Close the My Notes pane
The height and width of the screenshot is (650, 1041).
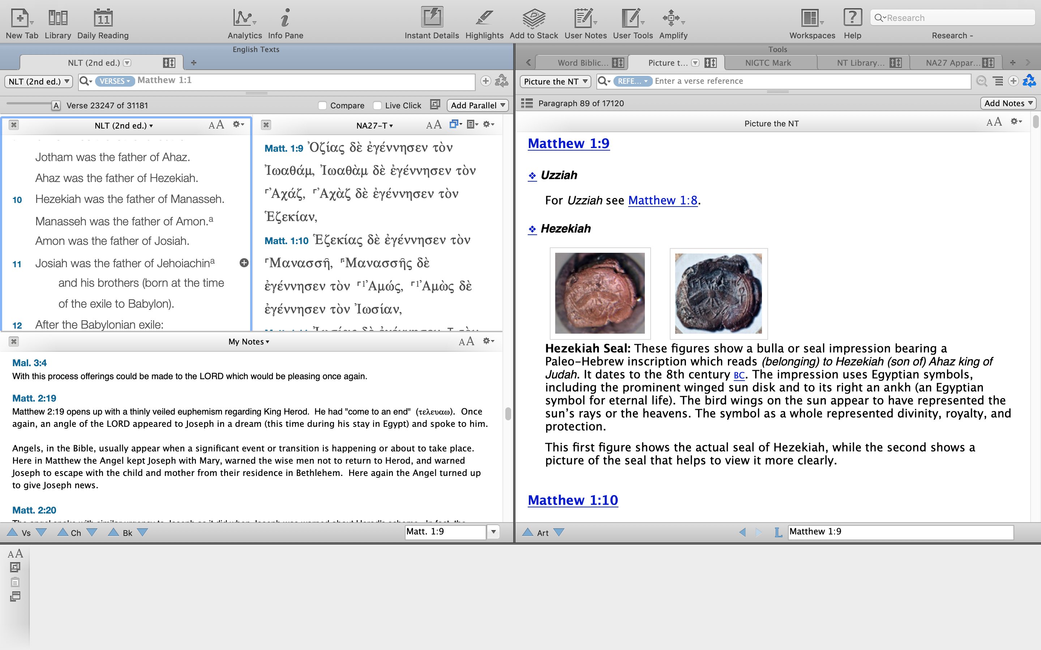pos(14,341)
